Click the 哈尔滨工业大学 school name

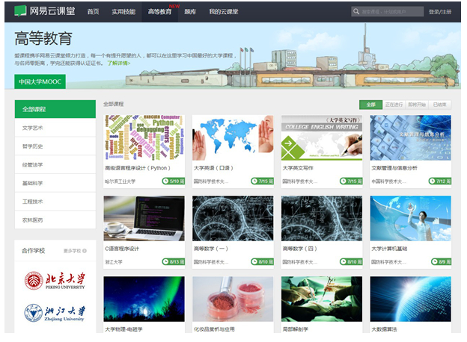point(120,181)
